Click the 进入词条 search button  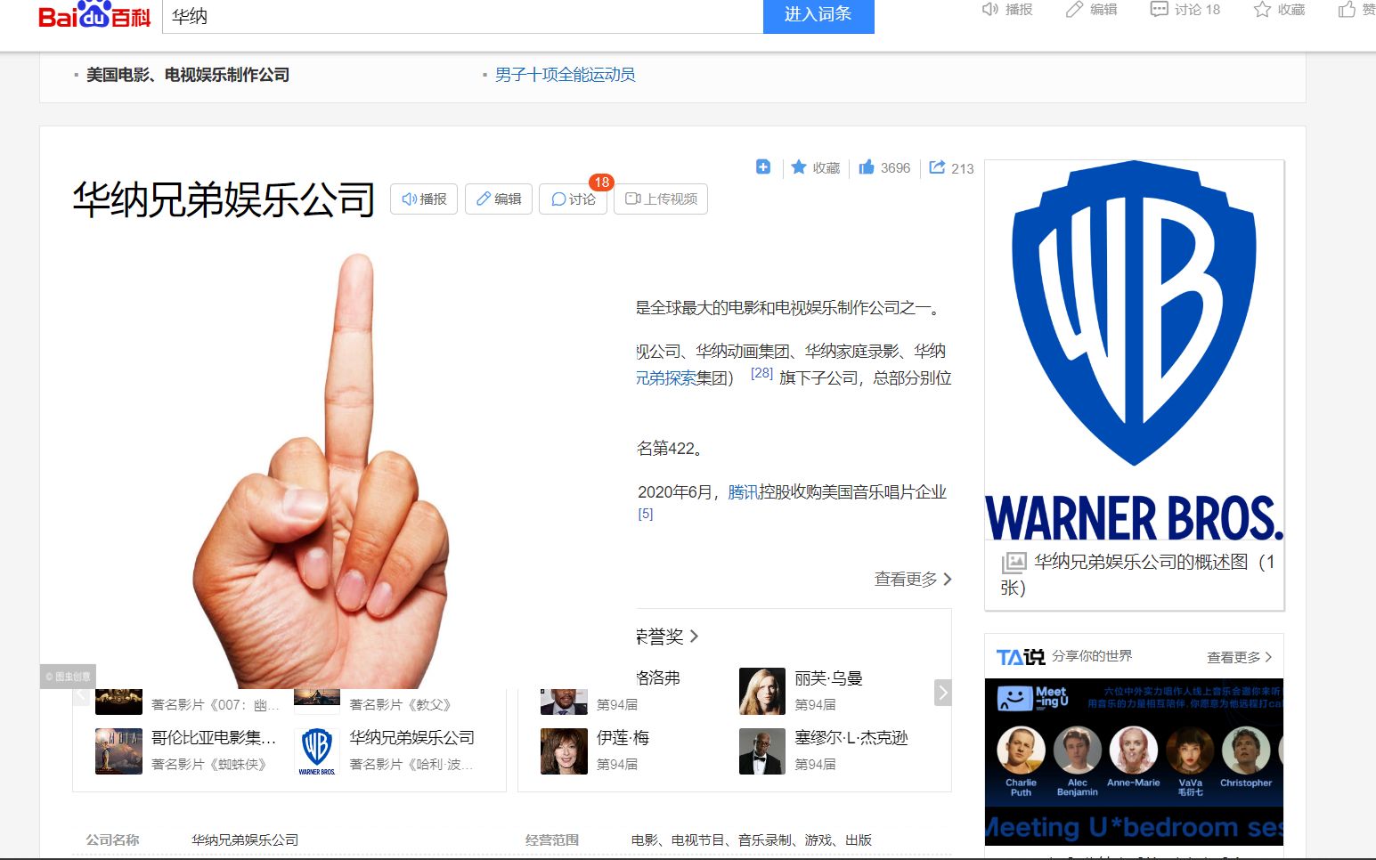(818, 15)
